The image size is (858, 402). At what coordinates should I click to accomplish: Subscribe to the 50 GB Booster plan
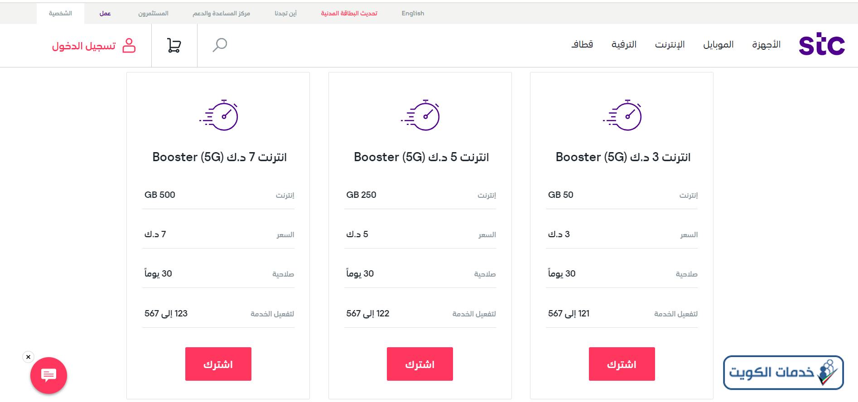point(622,364)
